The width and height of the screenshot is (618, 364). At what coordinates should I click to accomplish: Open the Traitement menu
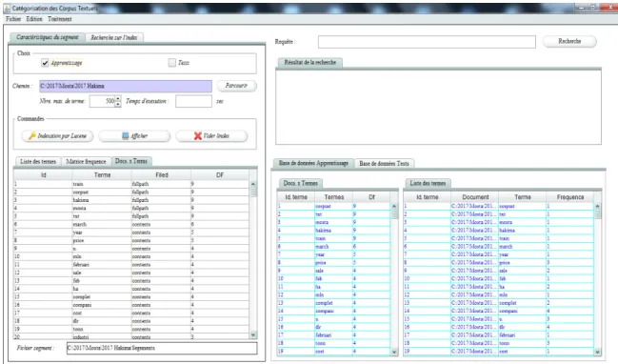pyautogui.click(x=59, y=19)
